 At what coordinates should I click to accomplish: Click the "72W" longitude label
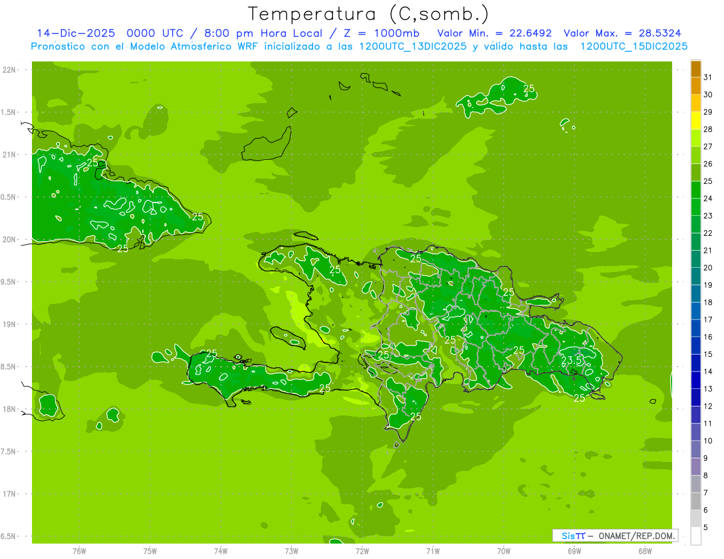(x=362, y=551)
